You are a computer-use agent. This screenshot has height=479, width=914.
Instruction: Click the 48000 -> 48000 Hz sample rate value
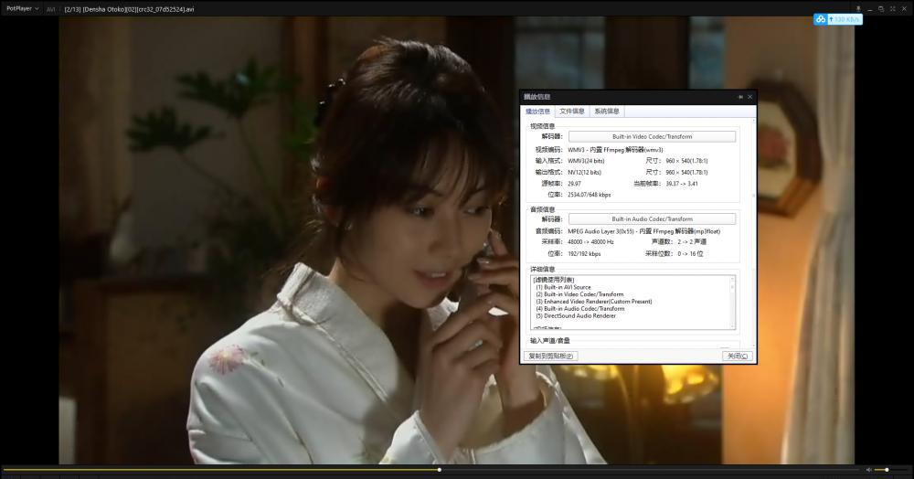(x=590, y=242)
